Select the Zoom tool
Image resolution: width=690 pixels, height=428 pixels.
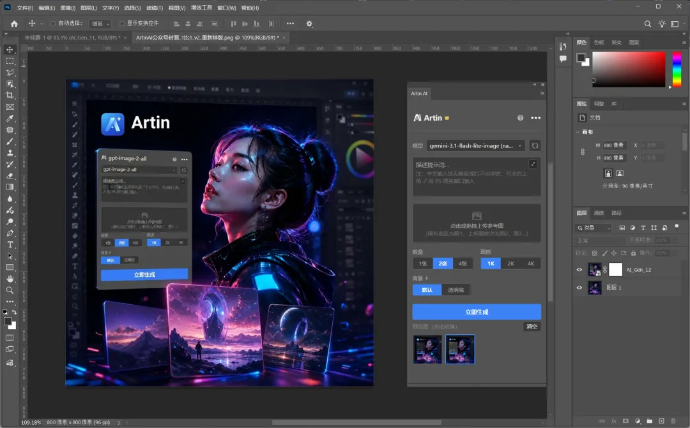click(10, 290)
